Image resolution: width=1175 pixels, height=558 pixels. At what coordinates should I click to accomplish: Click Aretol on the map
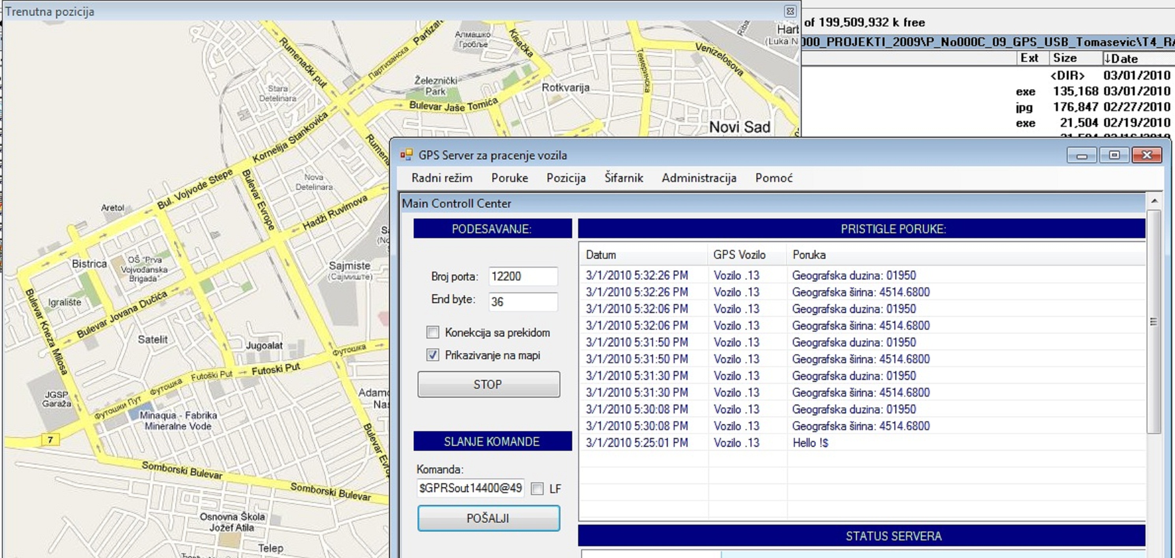pyautogui.click(x=112, y=208)
